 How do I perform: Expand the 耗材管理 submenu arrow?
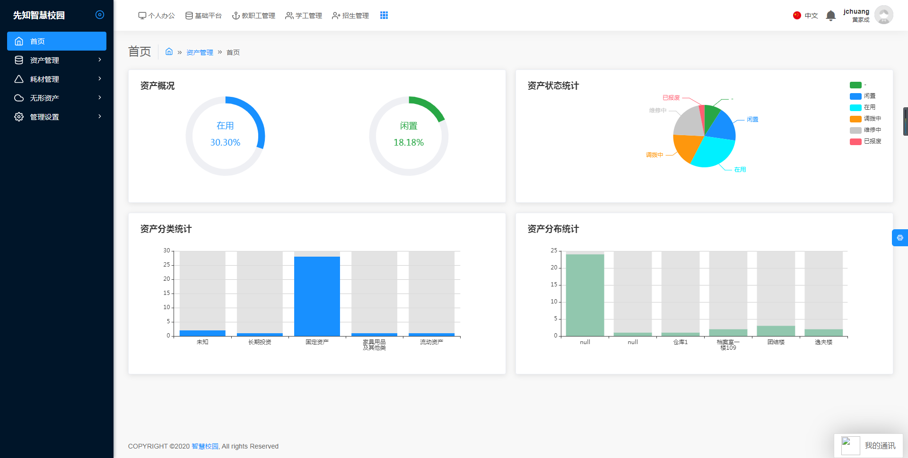tap(100, 78)
